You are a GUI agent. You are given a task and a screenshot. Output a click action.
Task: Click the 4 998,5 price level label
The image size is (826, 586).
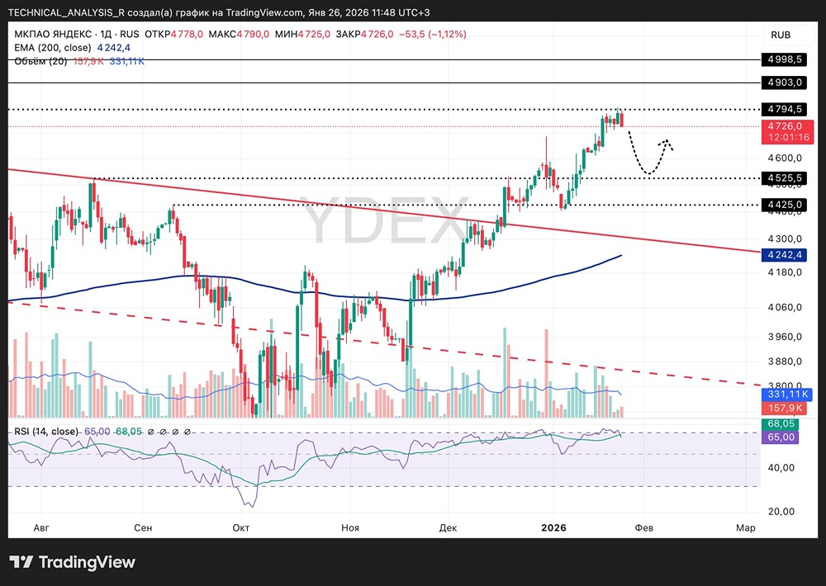click(785, 59)
